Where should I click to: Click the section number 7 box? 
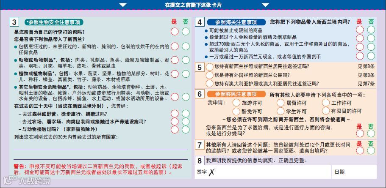pyautogui.click(x=200, y=145)
